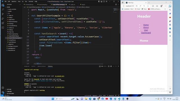Collapse the src folder
Image resolution: width=180 pixels, height=101 pixels.
tap(9, 13)
